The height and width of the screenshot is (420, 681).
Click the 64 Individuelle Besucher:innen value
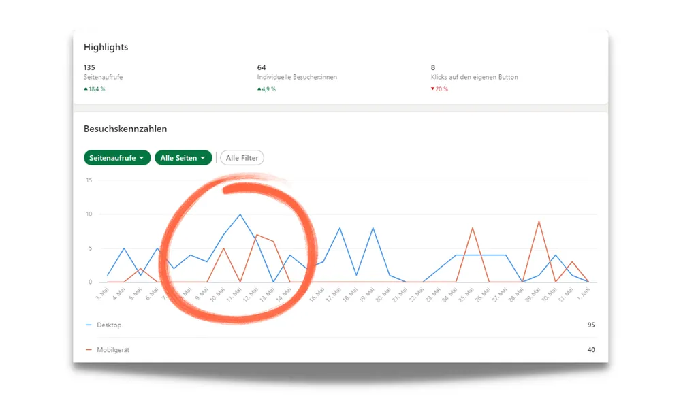(261, 67)
